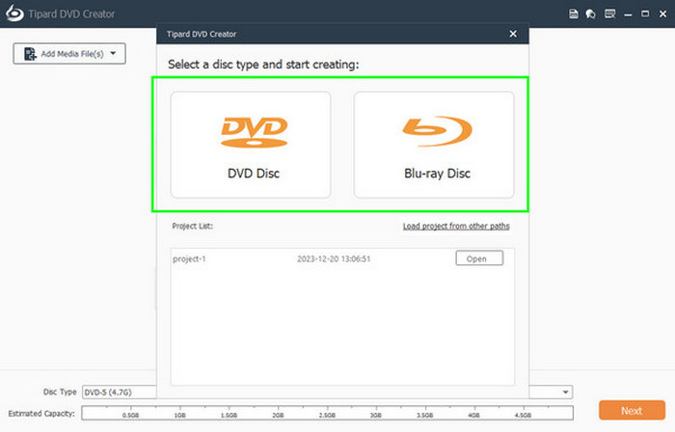The image size is (675, 432).
Task: Maximize the main Tipard DVD Creator window
Action: coord(645,13)
